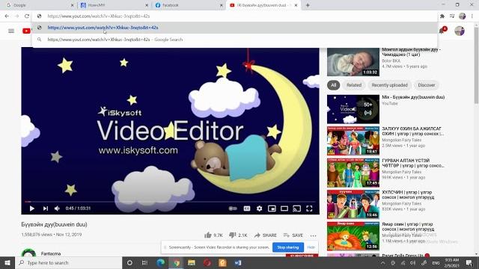Screen dimensions: 479x269
Task: Open YouTube account avatar
Action: pos(460,31)
